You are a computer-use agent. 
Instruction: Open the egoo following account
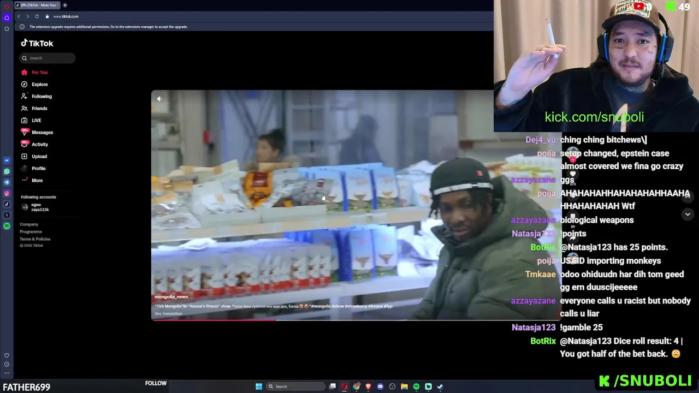click(x=35, y=207)
